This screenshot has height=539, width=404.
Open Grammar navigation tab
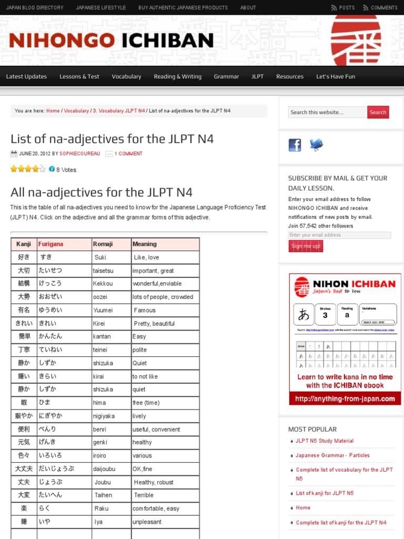tap(226, 76)
